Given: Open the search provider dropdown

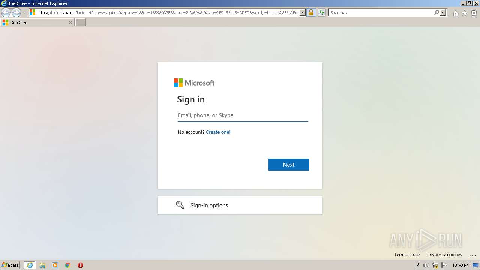Looking at the screenshot, I should point(443,13).
